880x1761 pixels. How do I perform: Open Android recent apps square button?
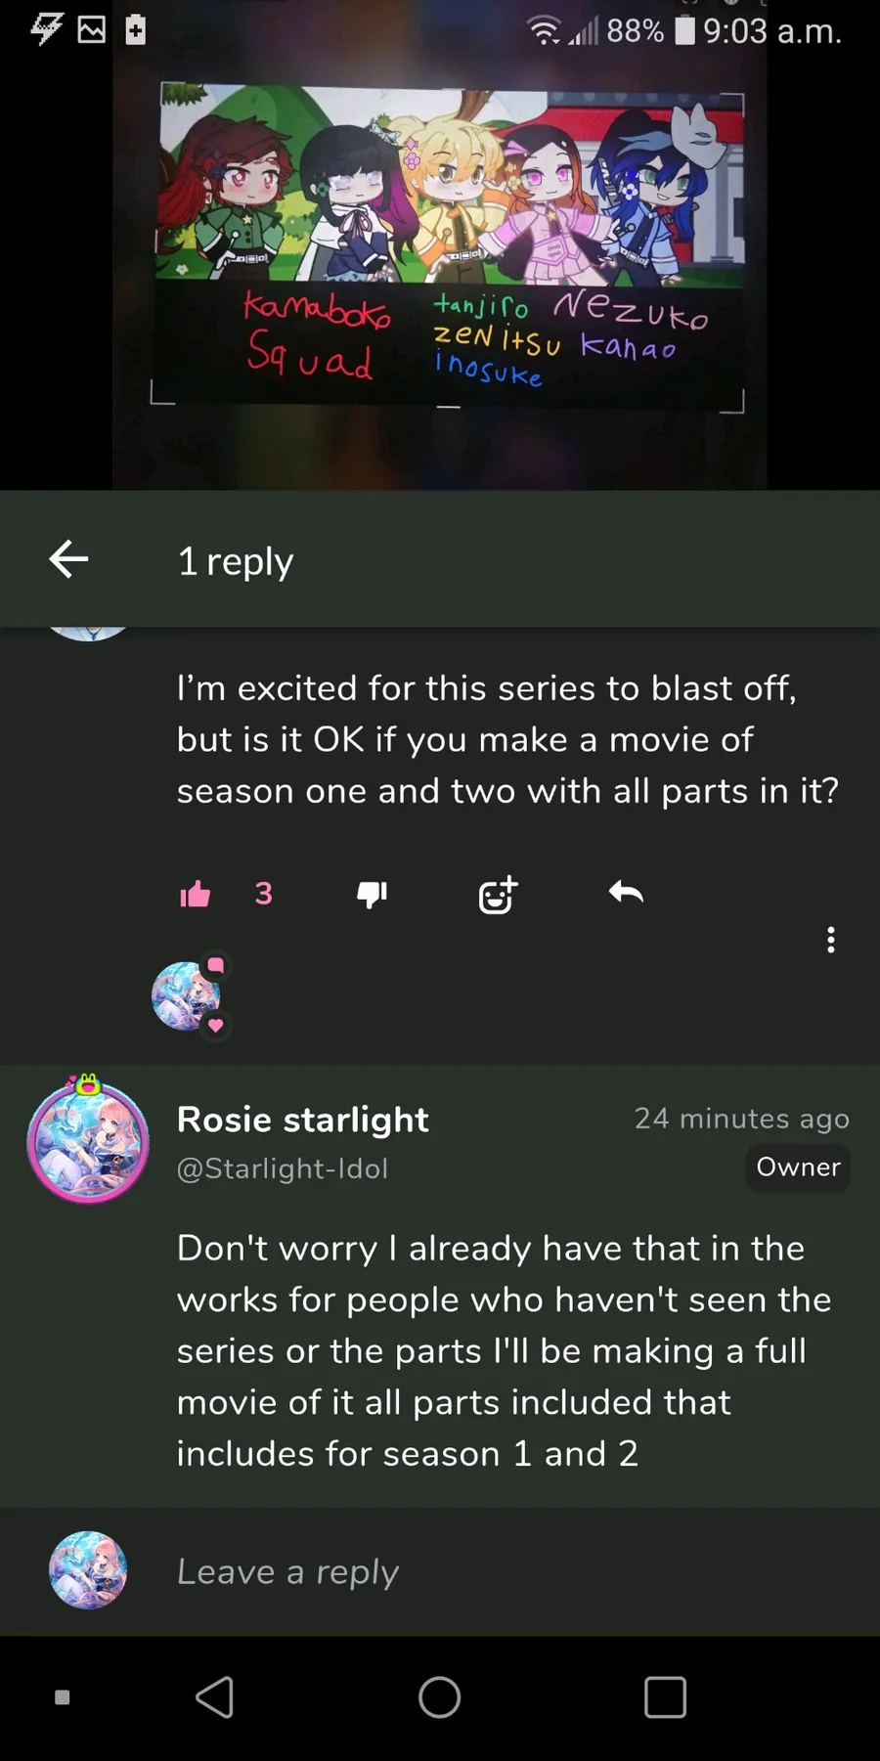[x=665, y=1697]
